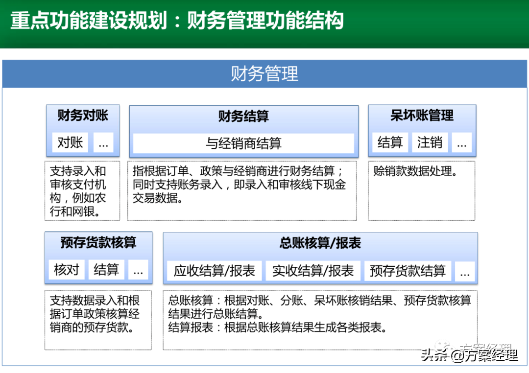
Task: Click the 呆坏账管理 module heading
Action: [422, 116]
